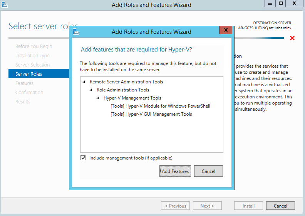This screenshot has width=305, height=216.
Task: Cancel the Hyper-V features dialog
Action: pos(208,171)
